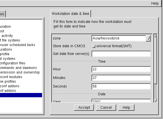
Task: Click the Year input field
Action: 121,101
